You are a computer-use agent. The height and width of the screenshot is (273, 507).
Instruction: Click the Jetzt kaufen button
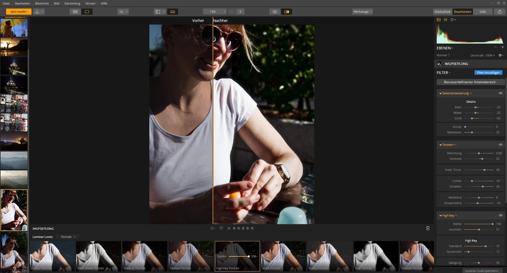[19, 12]
